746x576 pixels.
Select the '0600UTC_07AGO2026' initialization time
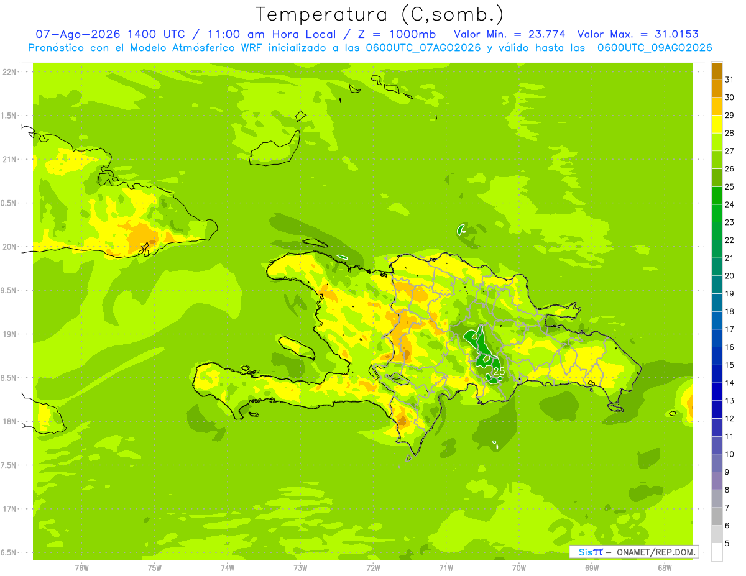tap(423, 48)
